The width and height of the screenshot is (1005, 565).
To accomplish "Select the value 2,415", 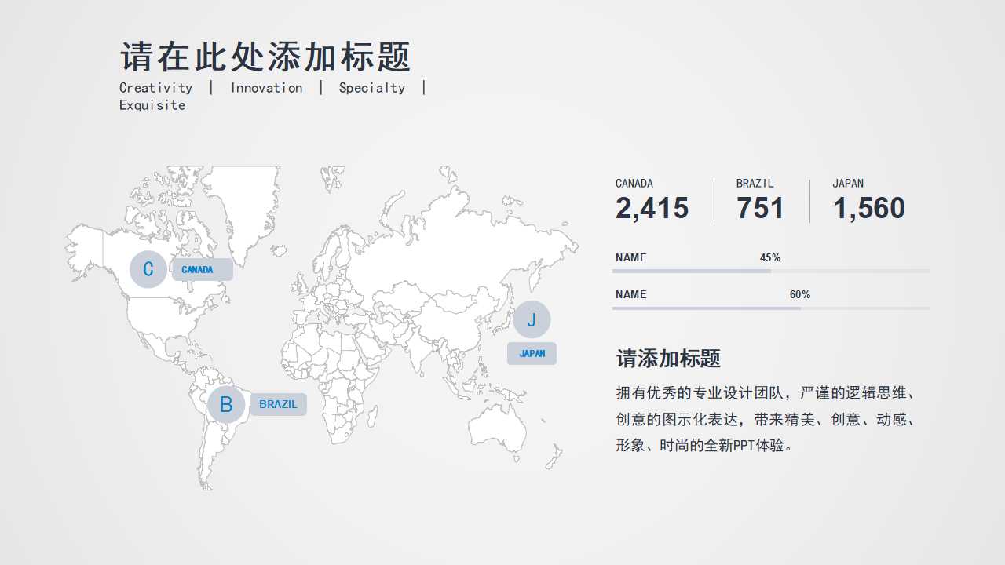I will click(652, 209).
